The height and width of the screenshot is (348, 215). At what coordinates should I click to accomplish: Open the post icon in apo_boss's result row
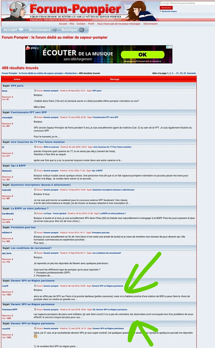point(35,253)
